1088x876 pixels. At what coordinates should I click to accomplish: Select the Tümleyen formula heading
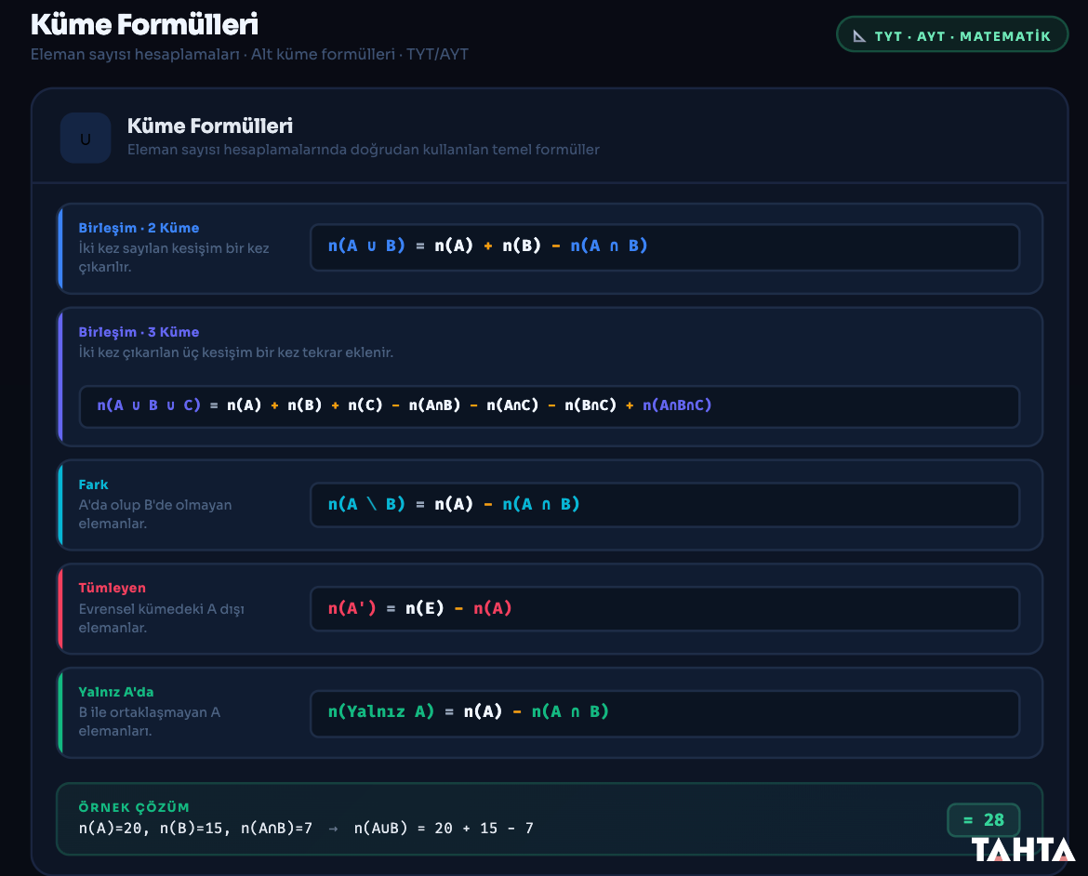(x=112, y=588)
